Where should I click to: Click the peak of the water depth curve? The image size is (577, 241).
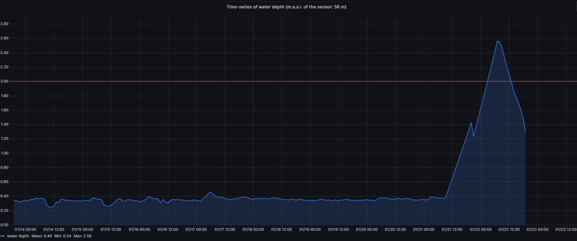498,41
